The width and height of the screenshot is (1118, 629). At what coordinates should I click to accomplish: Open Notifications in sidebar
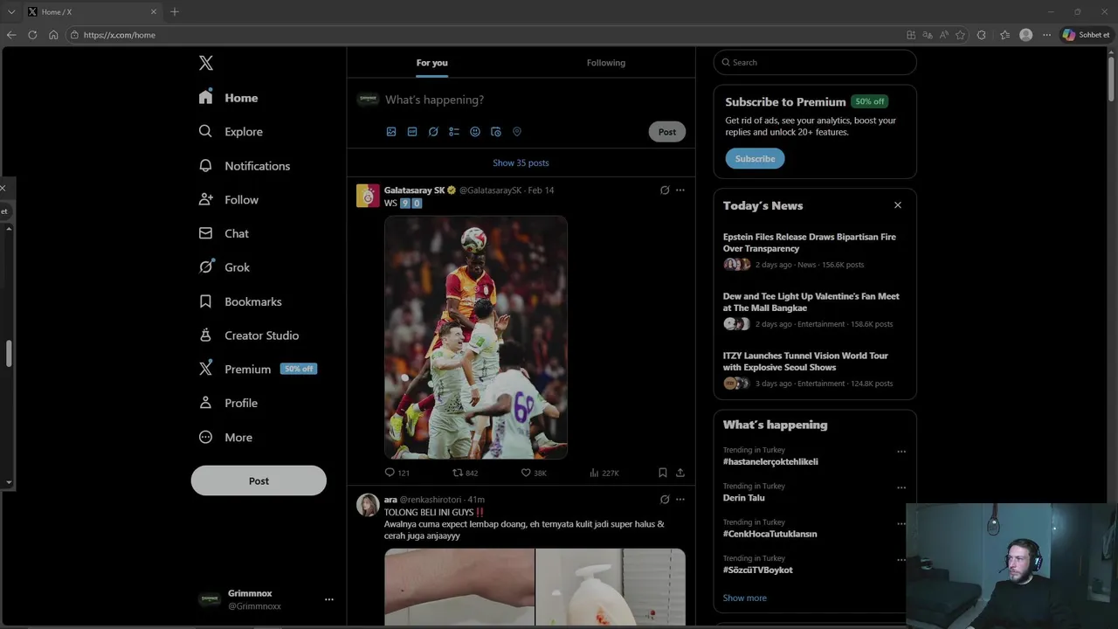pos(244,165)
